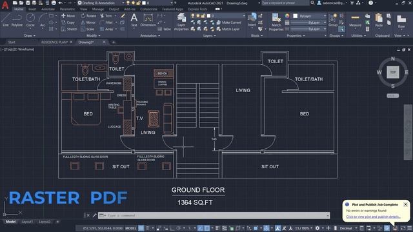Click the Array tool
The image size is (413, 232).
(x=106, y=29)
